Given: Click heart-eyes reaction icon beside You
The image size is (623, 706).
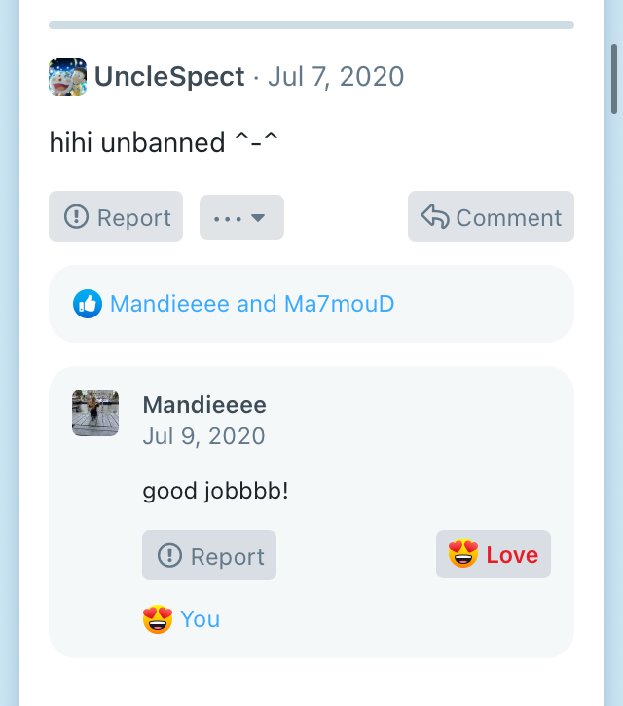Looking at the screenshot, I should 158,619.
